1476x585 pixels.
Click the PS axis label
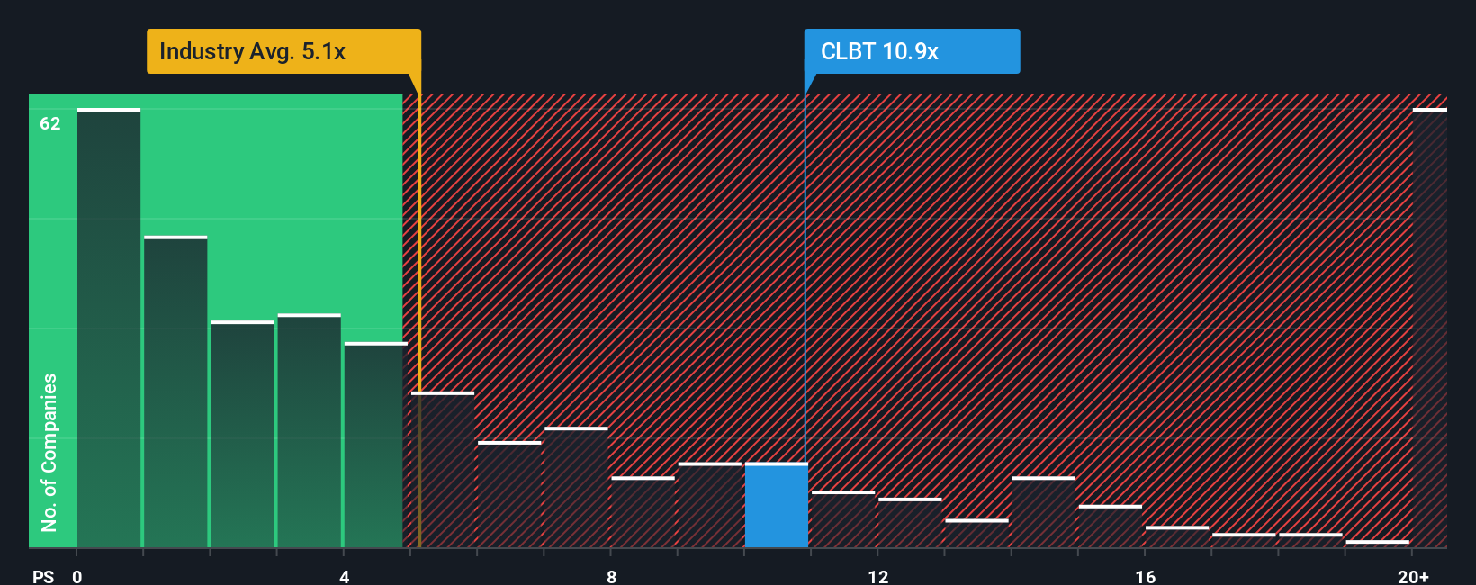pyautogui.click(x=43, y=577)
